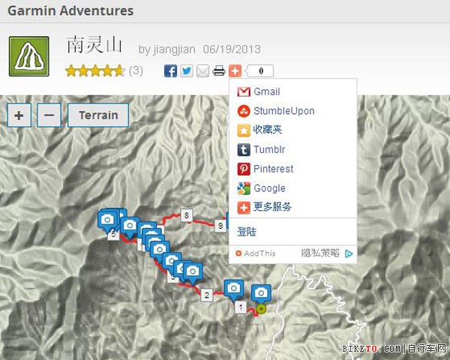Select 收藏夹 favorites option
This screenshot has width=450, height=360.
pos(267,130)
